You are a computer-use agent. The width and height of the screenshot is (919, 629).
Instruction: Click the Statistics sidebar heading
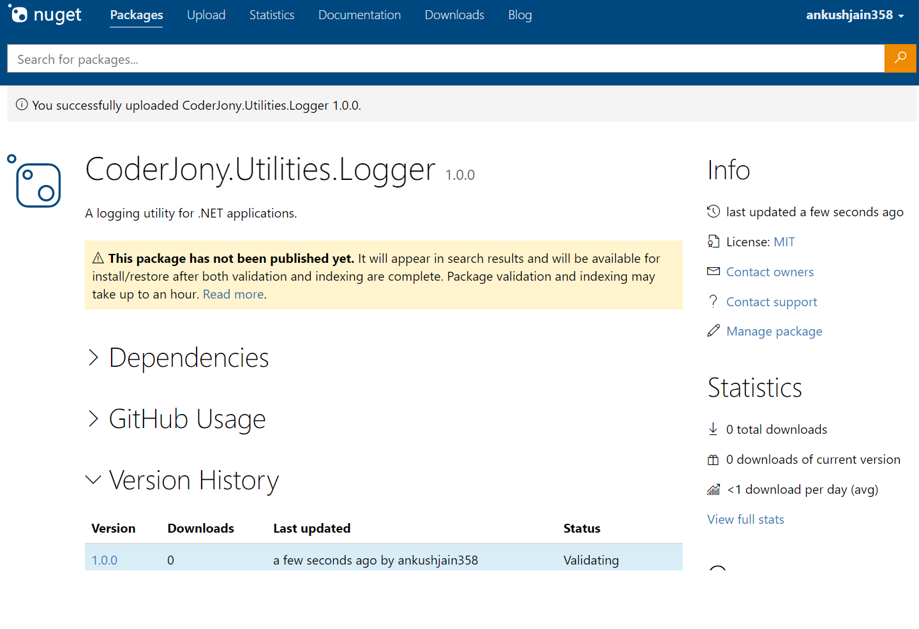pos(755,388)
